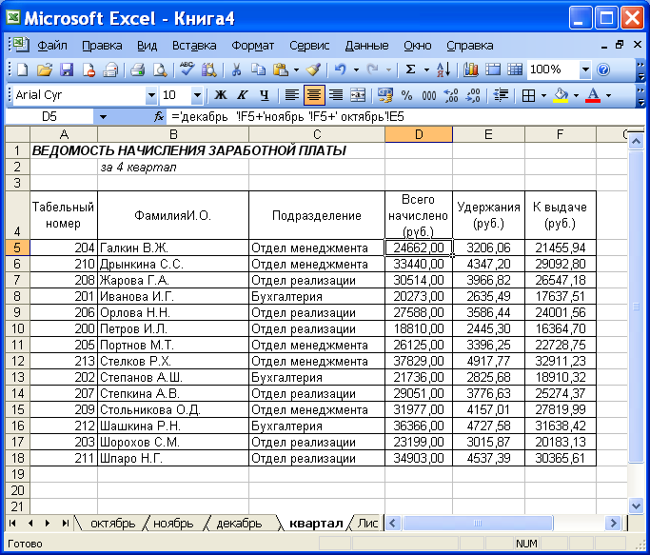Screen dimensions: 650x555
Task: Apply red Font Color button
Action: [x=593, y=96]
